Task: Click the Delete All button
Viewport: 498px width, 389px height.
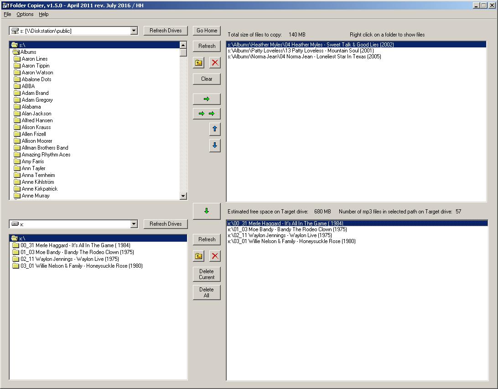Action: [207, 292]
